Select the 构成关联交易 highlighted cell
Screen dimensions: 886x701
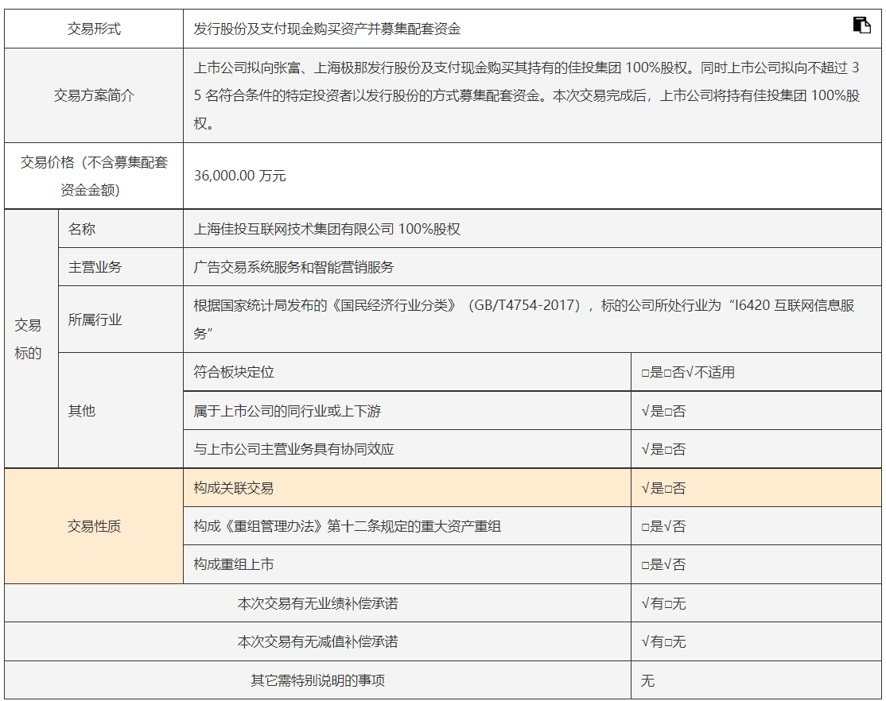(407, 487)
